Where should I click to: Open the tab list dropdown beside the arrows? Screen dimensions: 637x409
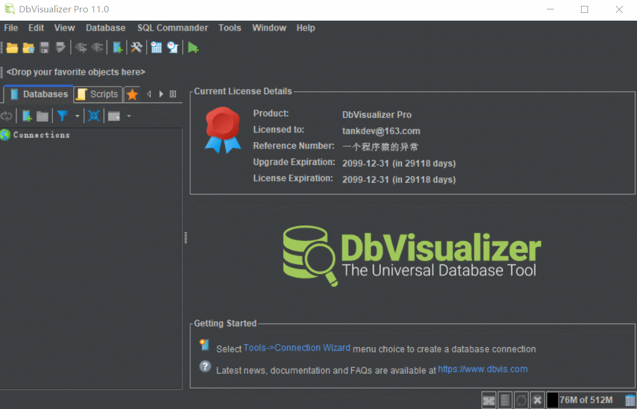pyautogui.click(x=172, y=94)
